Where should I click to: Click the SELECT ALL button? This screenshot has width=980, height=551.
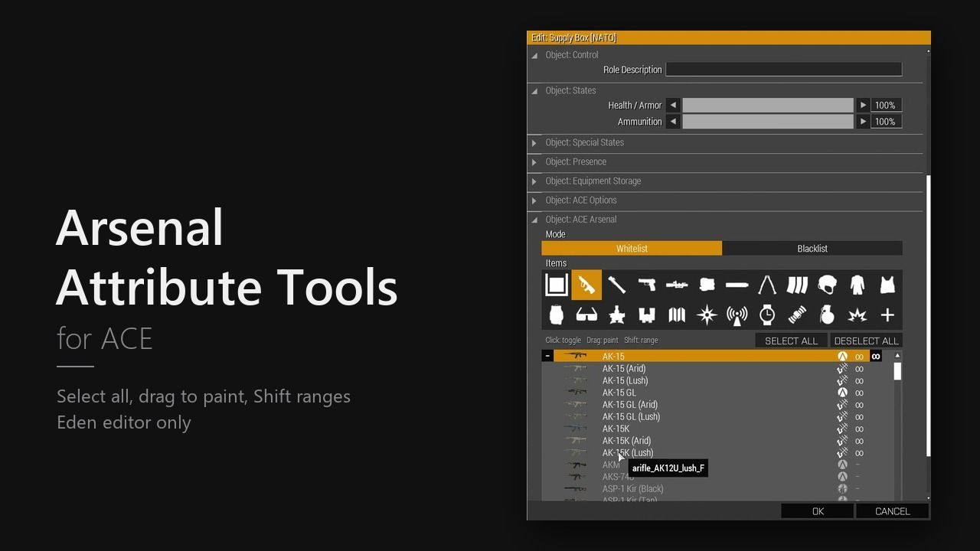[x=791, y=341]
